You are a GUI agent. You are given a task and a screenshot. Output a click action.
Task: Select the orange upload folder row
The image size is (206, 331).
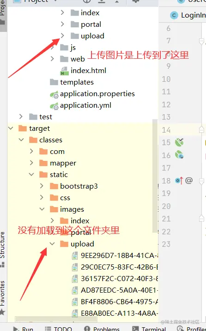tap(83, 244)
